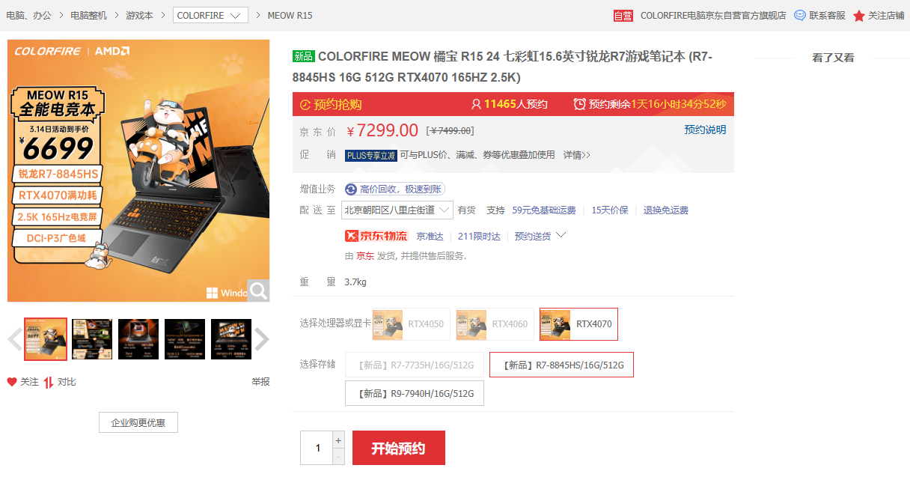910x477 pixels.
Task: Click the ￥7299.00 price
Action: (382, 130)
